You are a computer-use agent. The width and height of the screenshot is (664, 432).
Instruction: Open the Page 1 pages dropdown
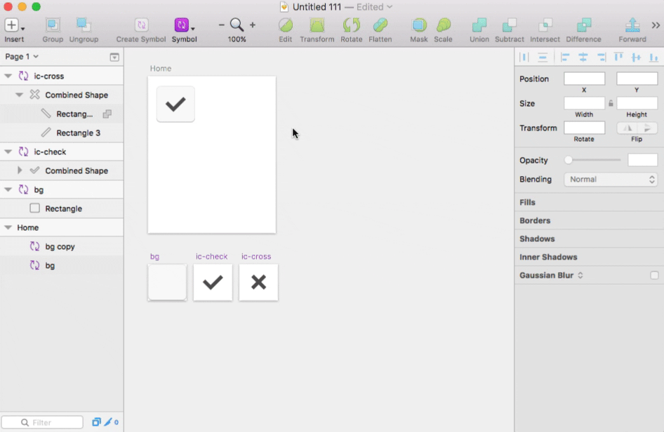tap(22, 56)
